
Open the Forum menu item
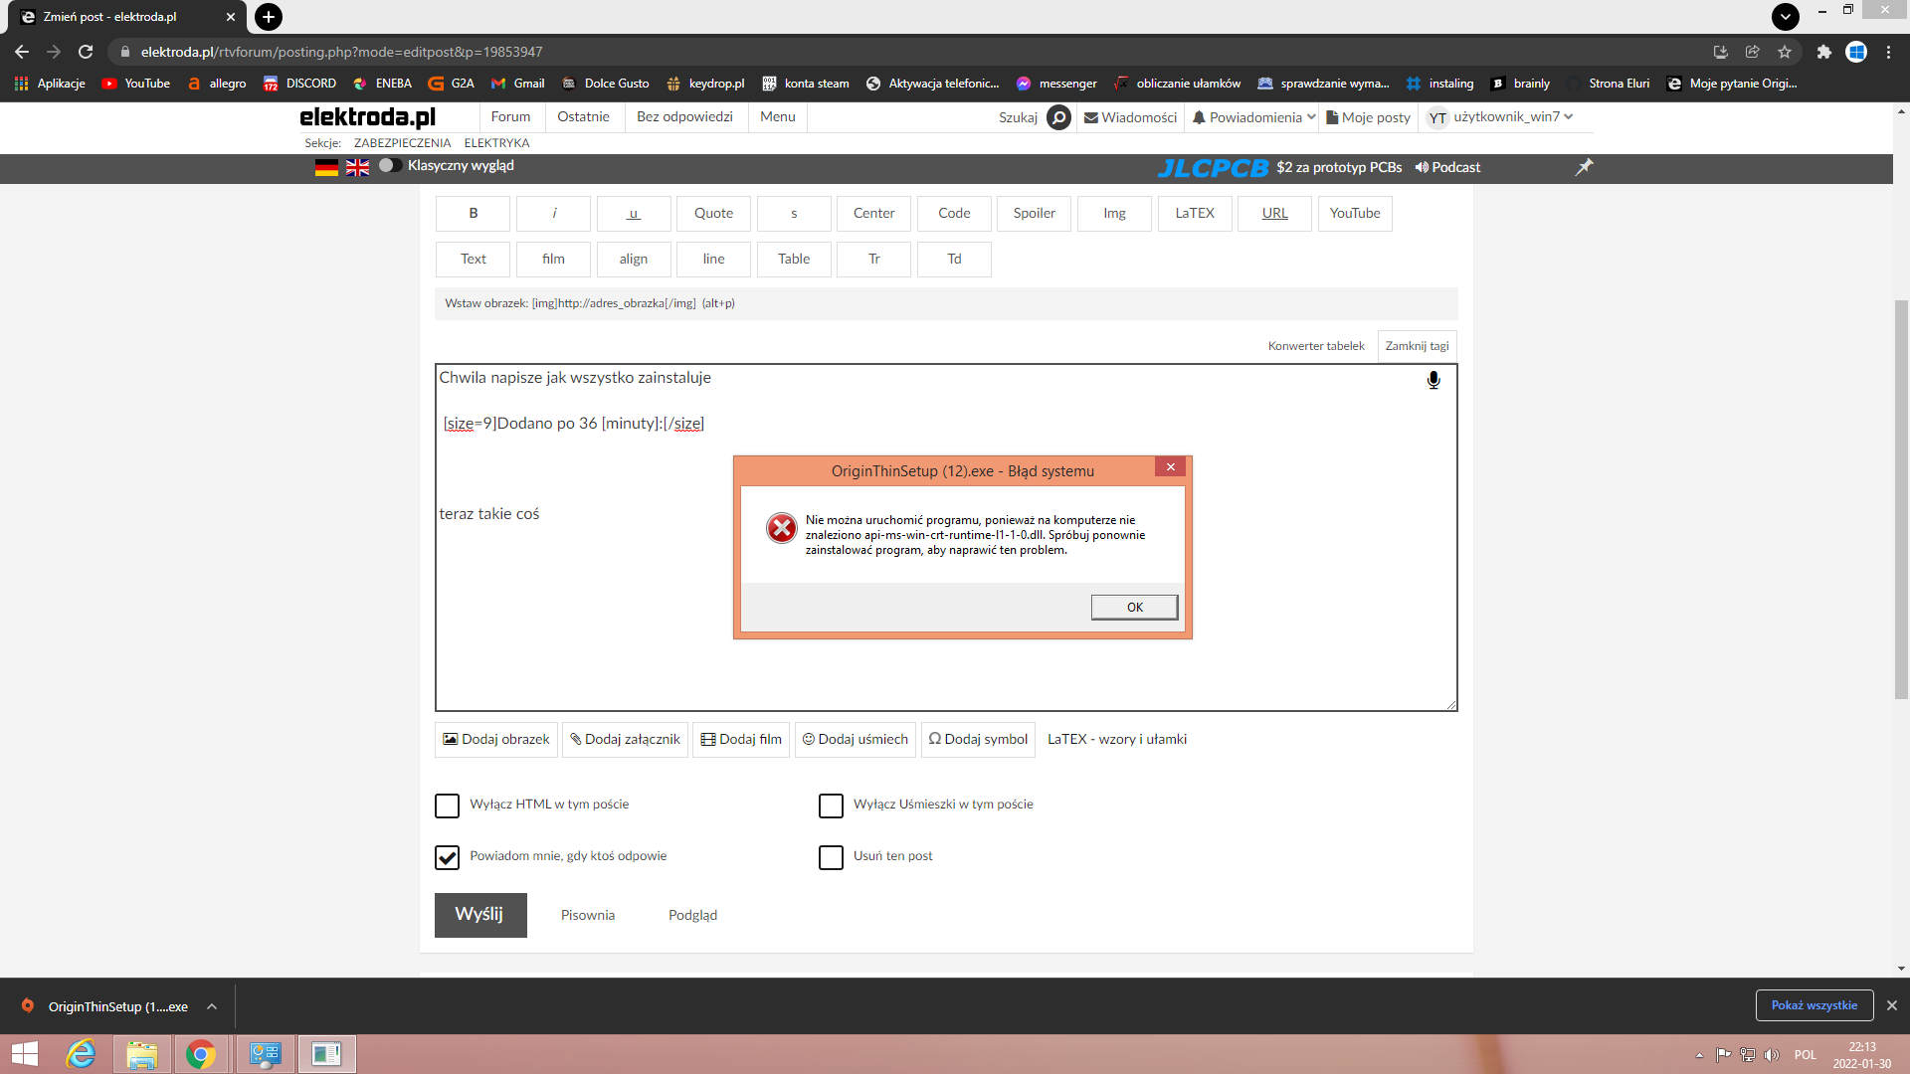pos(510,117)
